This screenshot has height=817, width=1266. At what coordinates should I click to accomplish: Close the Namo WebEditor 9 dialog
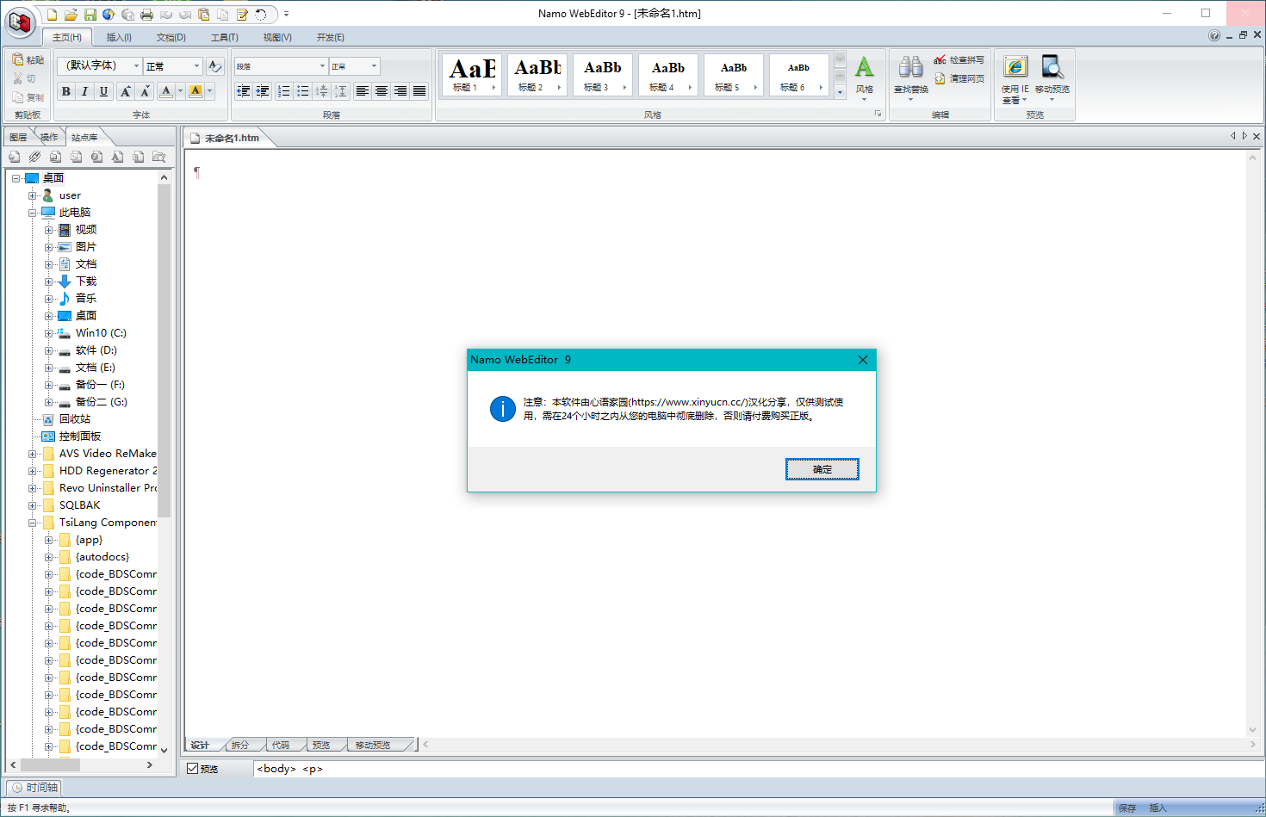(863, 360)
